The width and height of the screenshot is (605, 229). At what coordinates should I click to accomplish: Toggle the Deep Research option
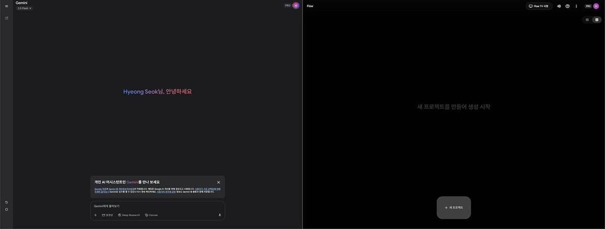(x=129, y=215)
